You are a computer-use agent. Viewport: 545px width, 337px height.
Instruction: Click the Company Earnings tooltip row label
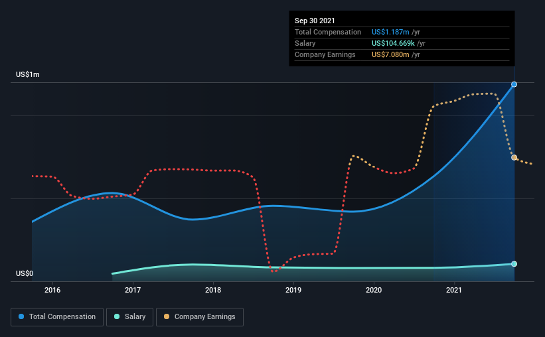(x=325, y=54)
